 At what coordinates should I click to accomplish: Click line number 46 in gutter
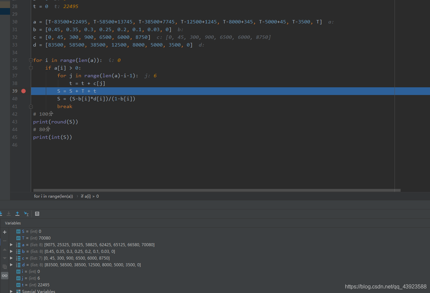point(14,145)
